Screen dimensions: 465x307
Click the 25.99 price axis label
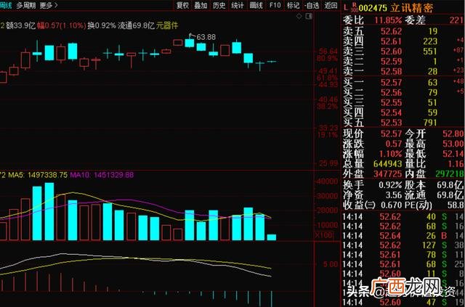(x=327, y=163)
